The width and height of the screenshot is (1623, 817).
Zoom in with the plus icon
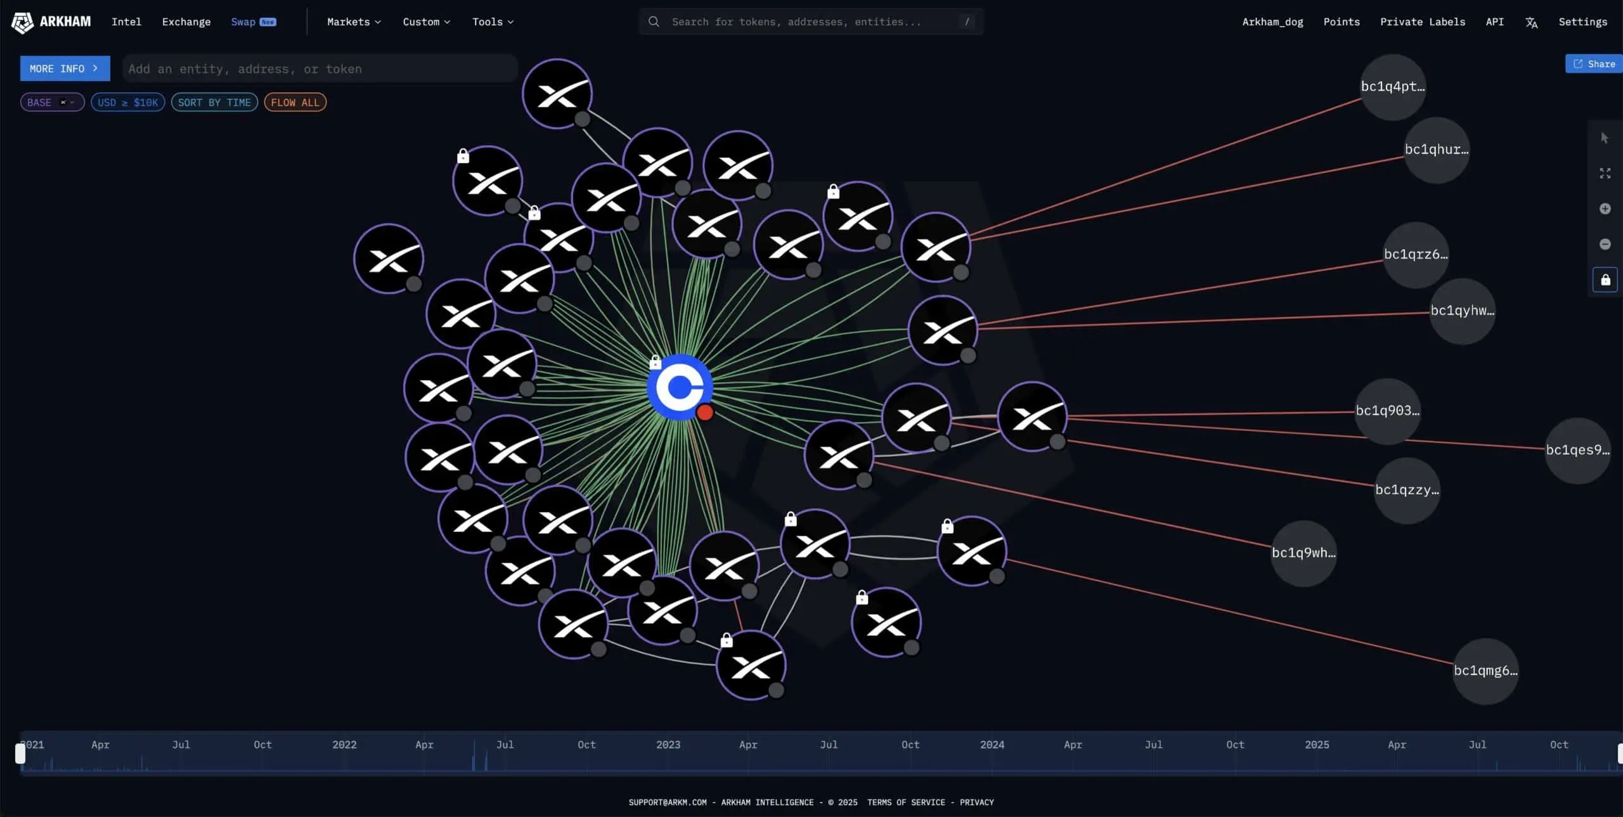[x=1605, y=209]
